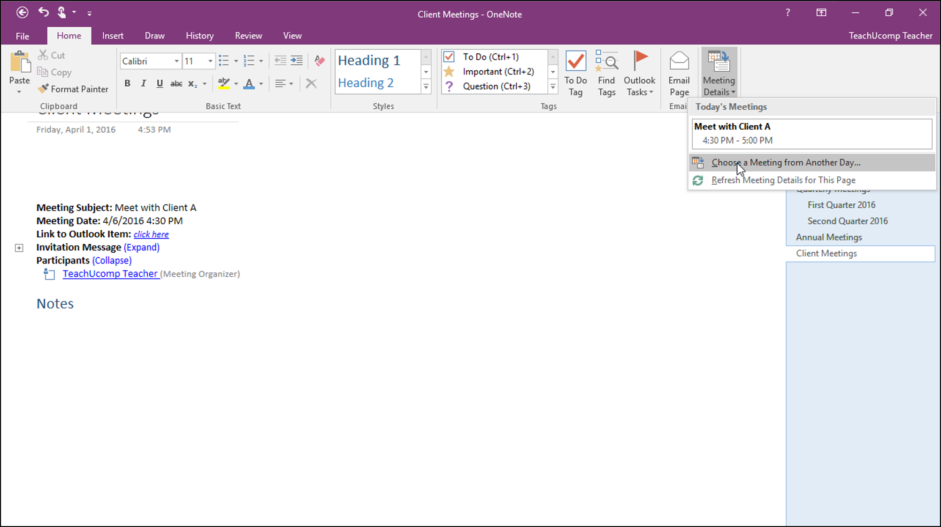This screenshot has height=527, width=941.
Task: Open the Insert ribbon tab
Action: [113, 36]
